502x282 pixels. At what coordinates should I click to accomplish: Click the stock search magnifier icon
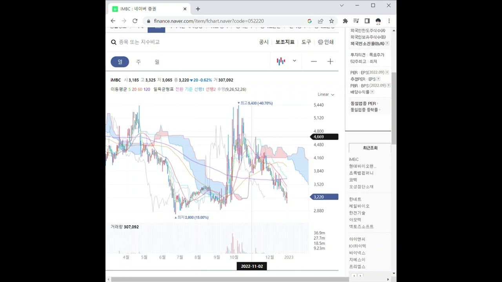[x=113, y=42]
